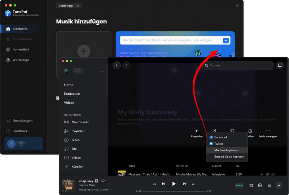Click artist Mischa Maisky, Lily Ma...

coord(192,174)
